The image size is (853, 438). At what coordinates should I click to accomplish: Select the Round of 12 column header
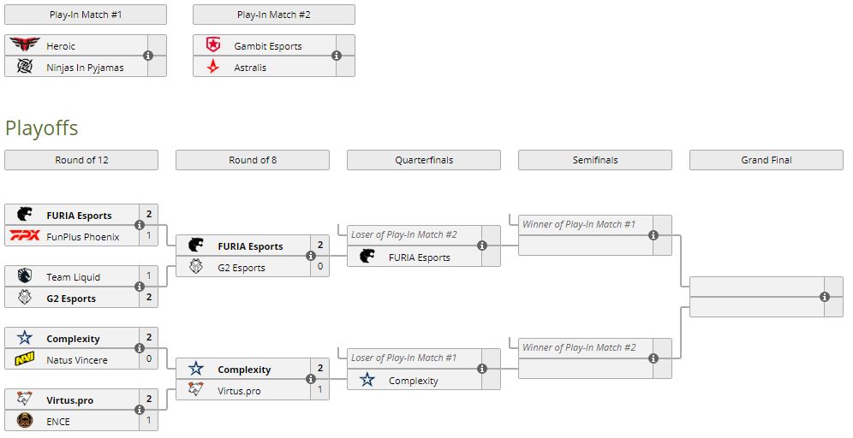point(81,160)
